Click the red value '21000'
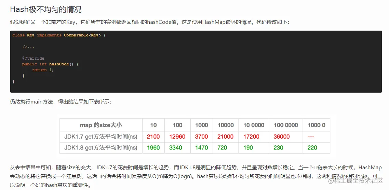The image size is (389, 190). pyautogui.click(x=225, y=137)
